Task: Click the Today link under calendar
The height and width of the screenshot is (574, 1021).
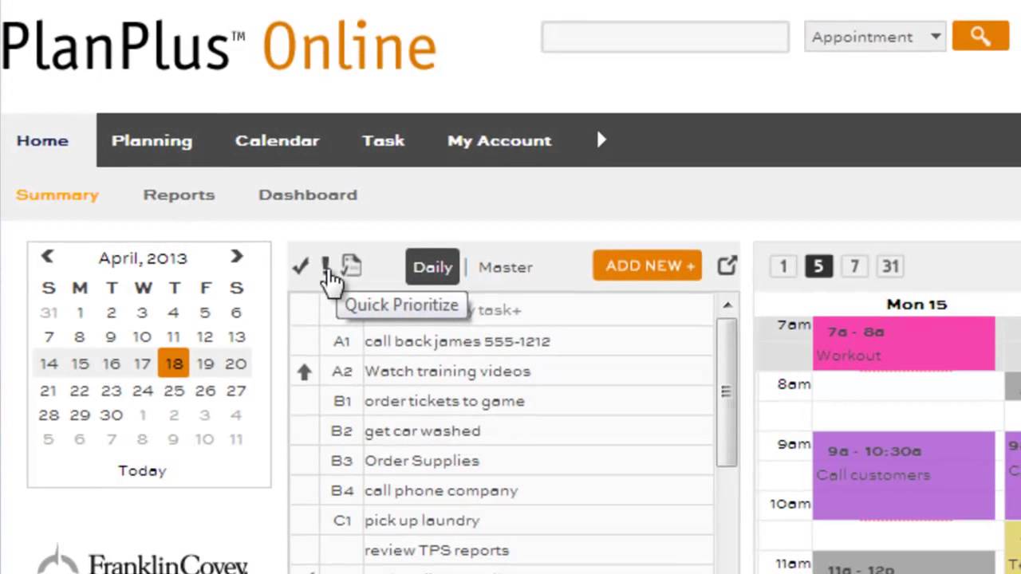Action: (142, 470)
